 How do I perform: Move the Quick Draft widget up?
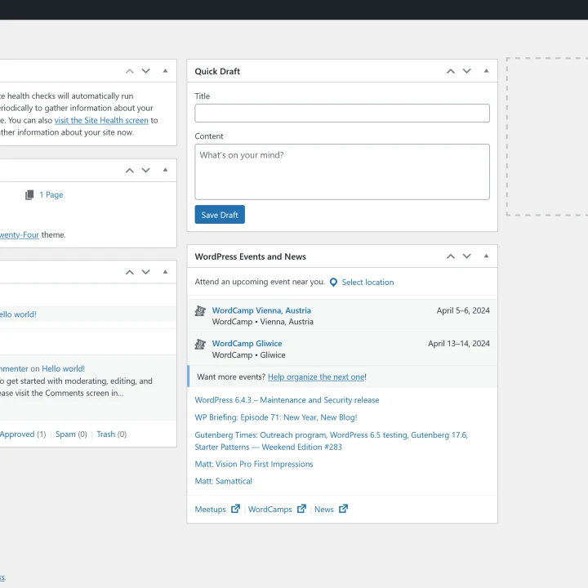pos(450,71)
